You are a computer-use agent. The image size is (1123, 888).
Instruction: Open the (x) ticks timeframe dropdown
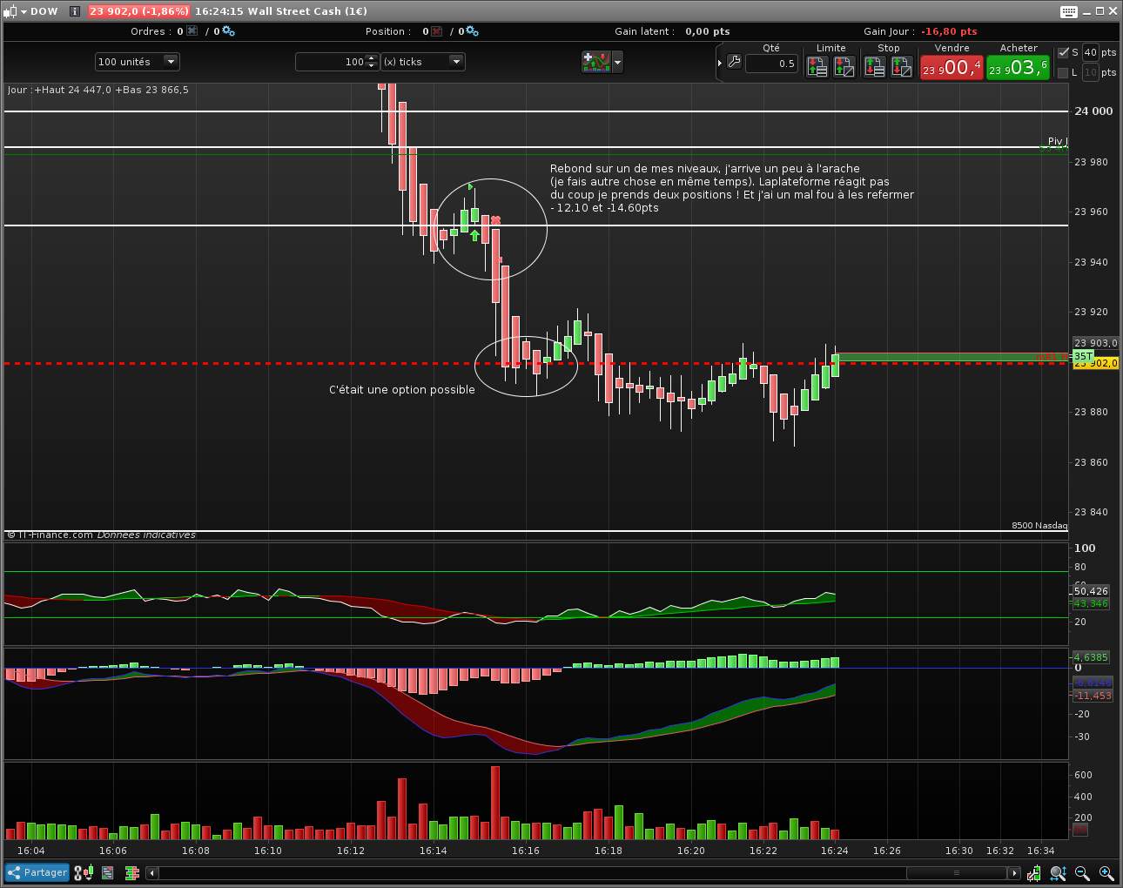point(423,62)
